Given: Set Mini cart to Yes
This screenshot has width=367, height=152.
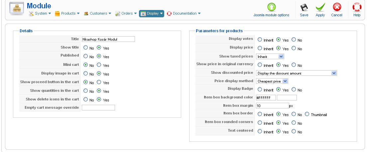Looking at the screenshot, I should (99, 65).
